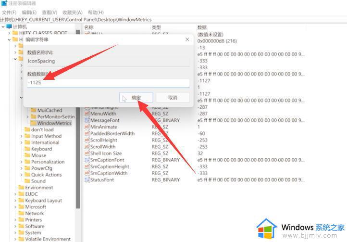
Task: Confirm the dialog with 确定 button
Action: [136, 98]
